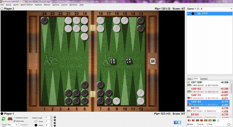
Task: Increase Match Length stepper value
Action: 51,117
